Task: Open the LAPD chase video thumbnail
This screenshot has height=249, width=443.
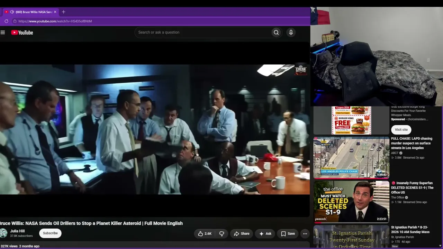Action: (351, 158)
